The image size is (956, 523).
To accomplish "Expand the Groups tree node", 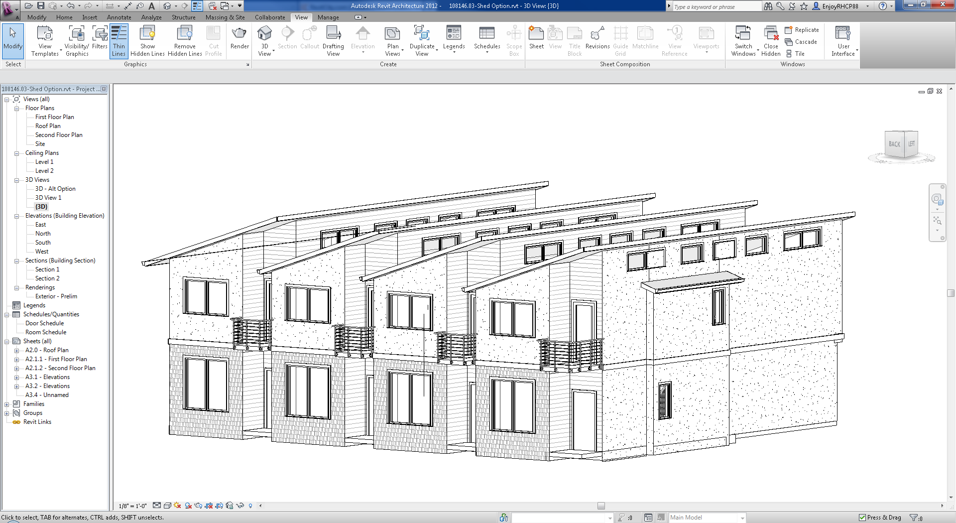I will (7, 413).
